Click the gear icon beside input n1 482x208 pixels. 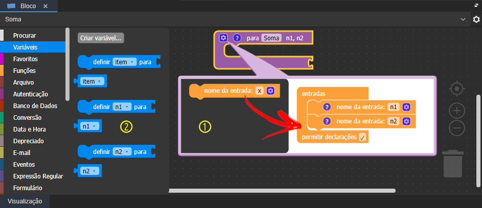click(x=406, y=107)
